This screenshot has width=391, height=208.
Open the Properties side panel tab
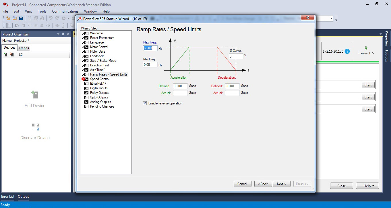tap(387, 38)
